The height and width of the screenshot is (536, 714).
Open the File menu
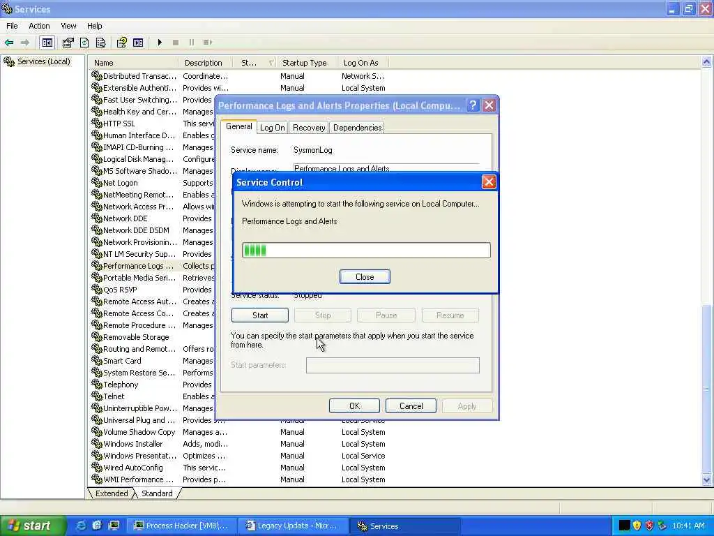coord(12,26)
